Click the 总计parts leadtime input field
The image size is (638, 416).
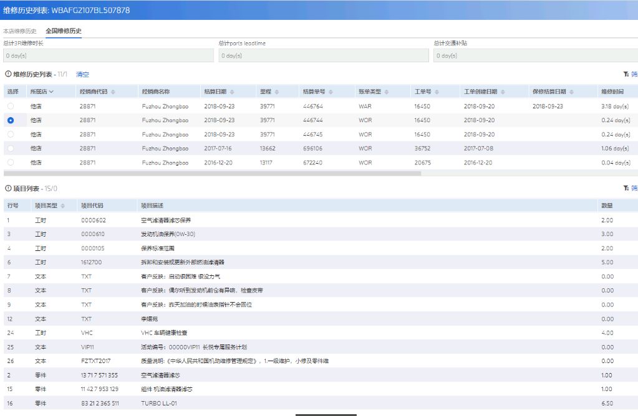coord(324,55)
